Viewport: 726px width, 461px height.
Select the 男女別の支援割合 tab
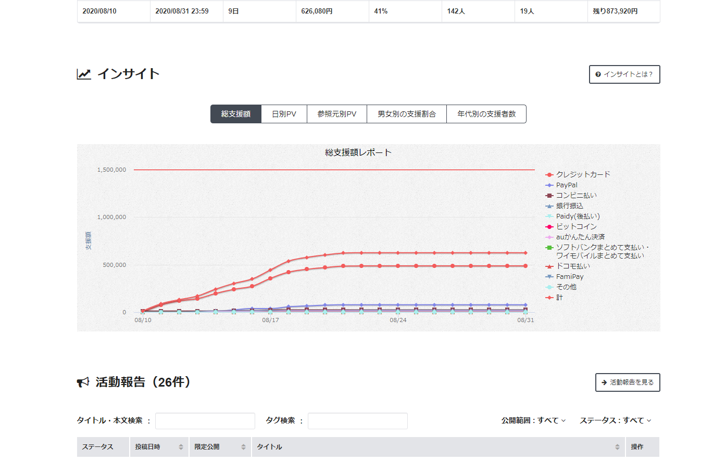pos(407,114)
